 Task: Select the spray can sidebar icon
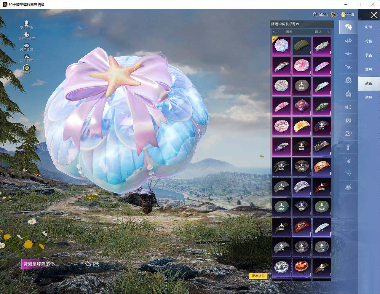[x=348, y=147]
